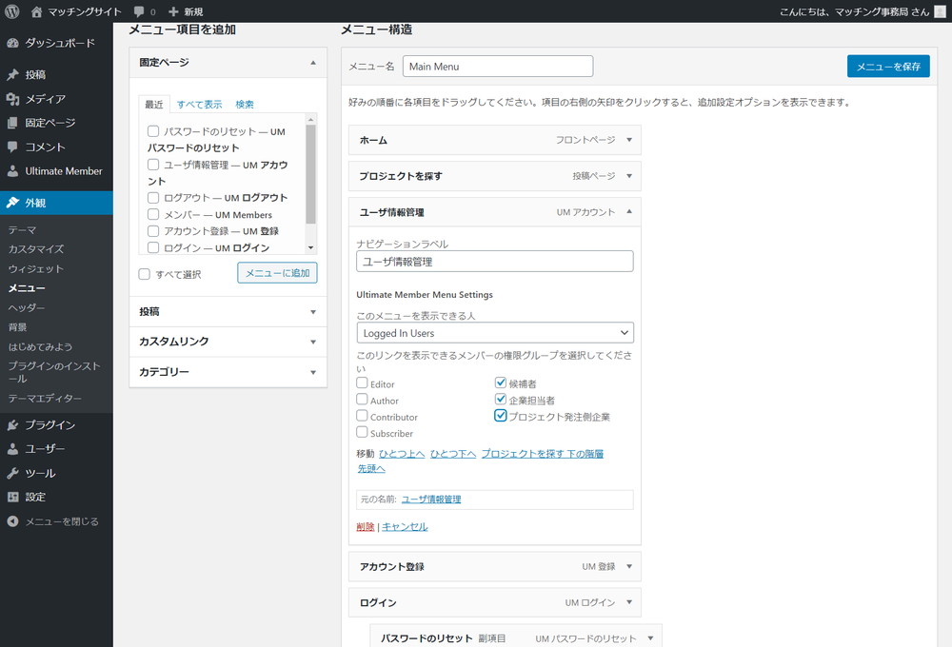Collapse ユーザ情報管理 menu item arrow

point(629,212)
